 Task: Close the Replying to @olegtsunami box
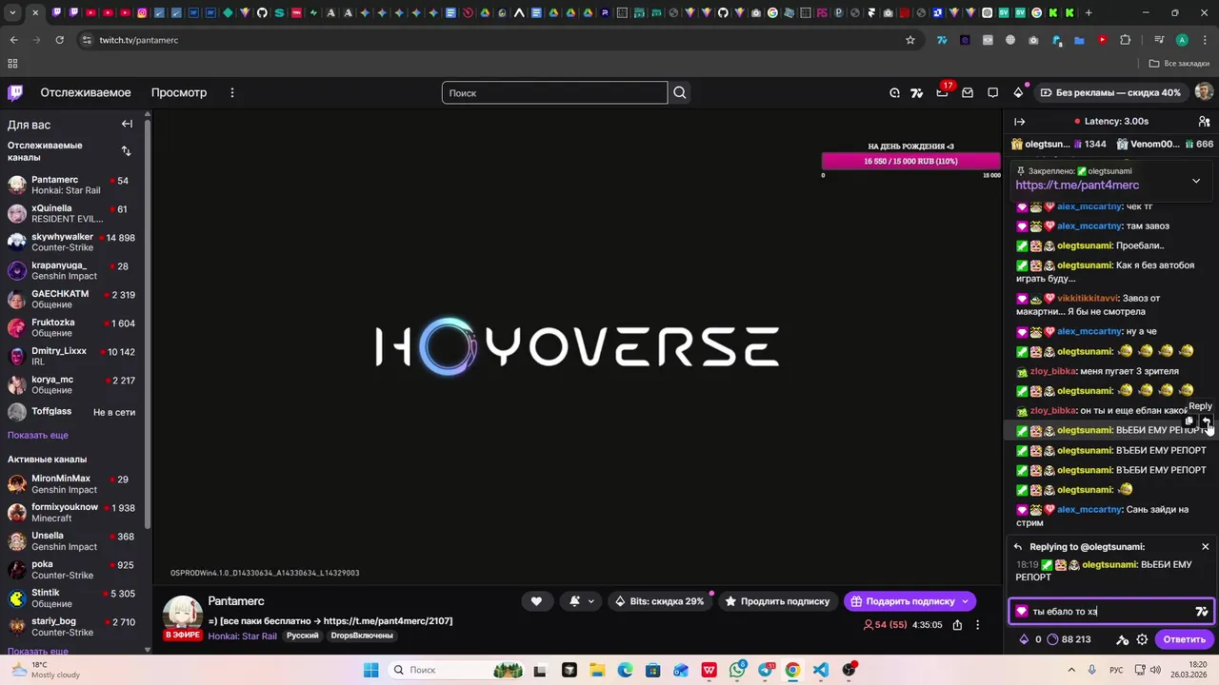click(x=1205, y=546)
